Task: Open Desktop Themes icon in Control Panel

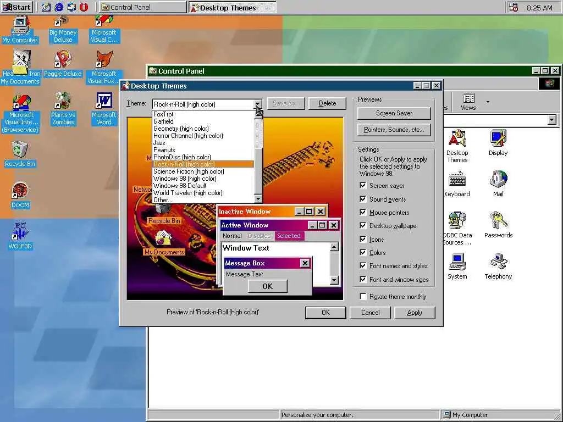Action: point(457,146)
